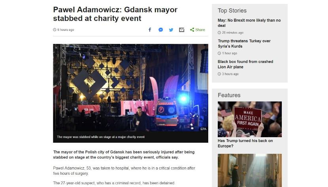This screenshot has height=187, width=328.
Task: Click the Features section heading
Action: click(229, 95)
